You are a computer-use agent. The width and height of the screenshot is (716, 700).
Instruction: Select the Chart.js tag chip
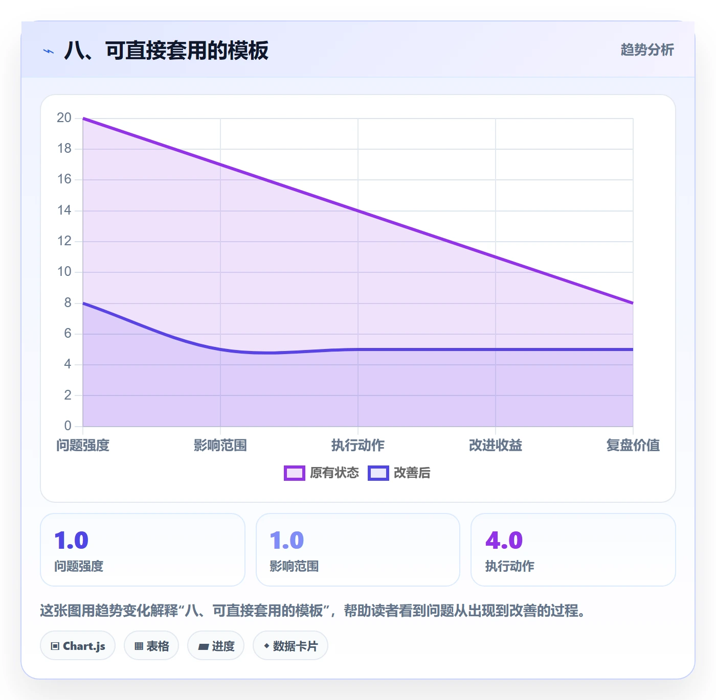pyautogui.click(x=78, y=646)
